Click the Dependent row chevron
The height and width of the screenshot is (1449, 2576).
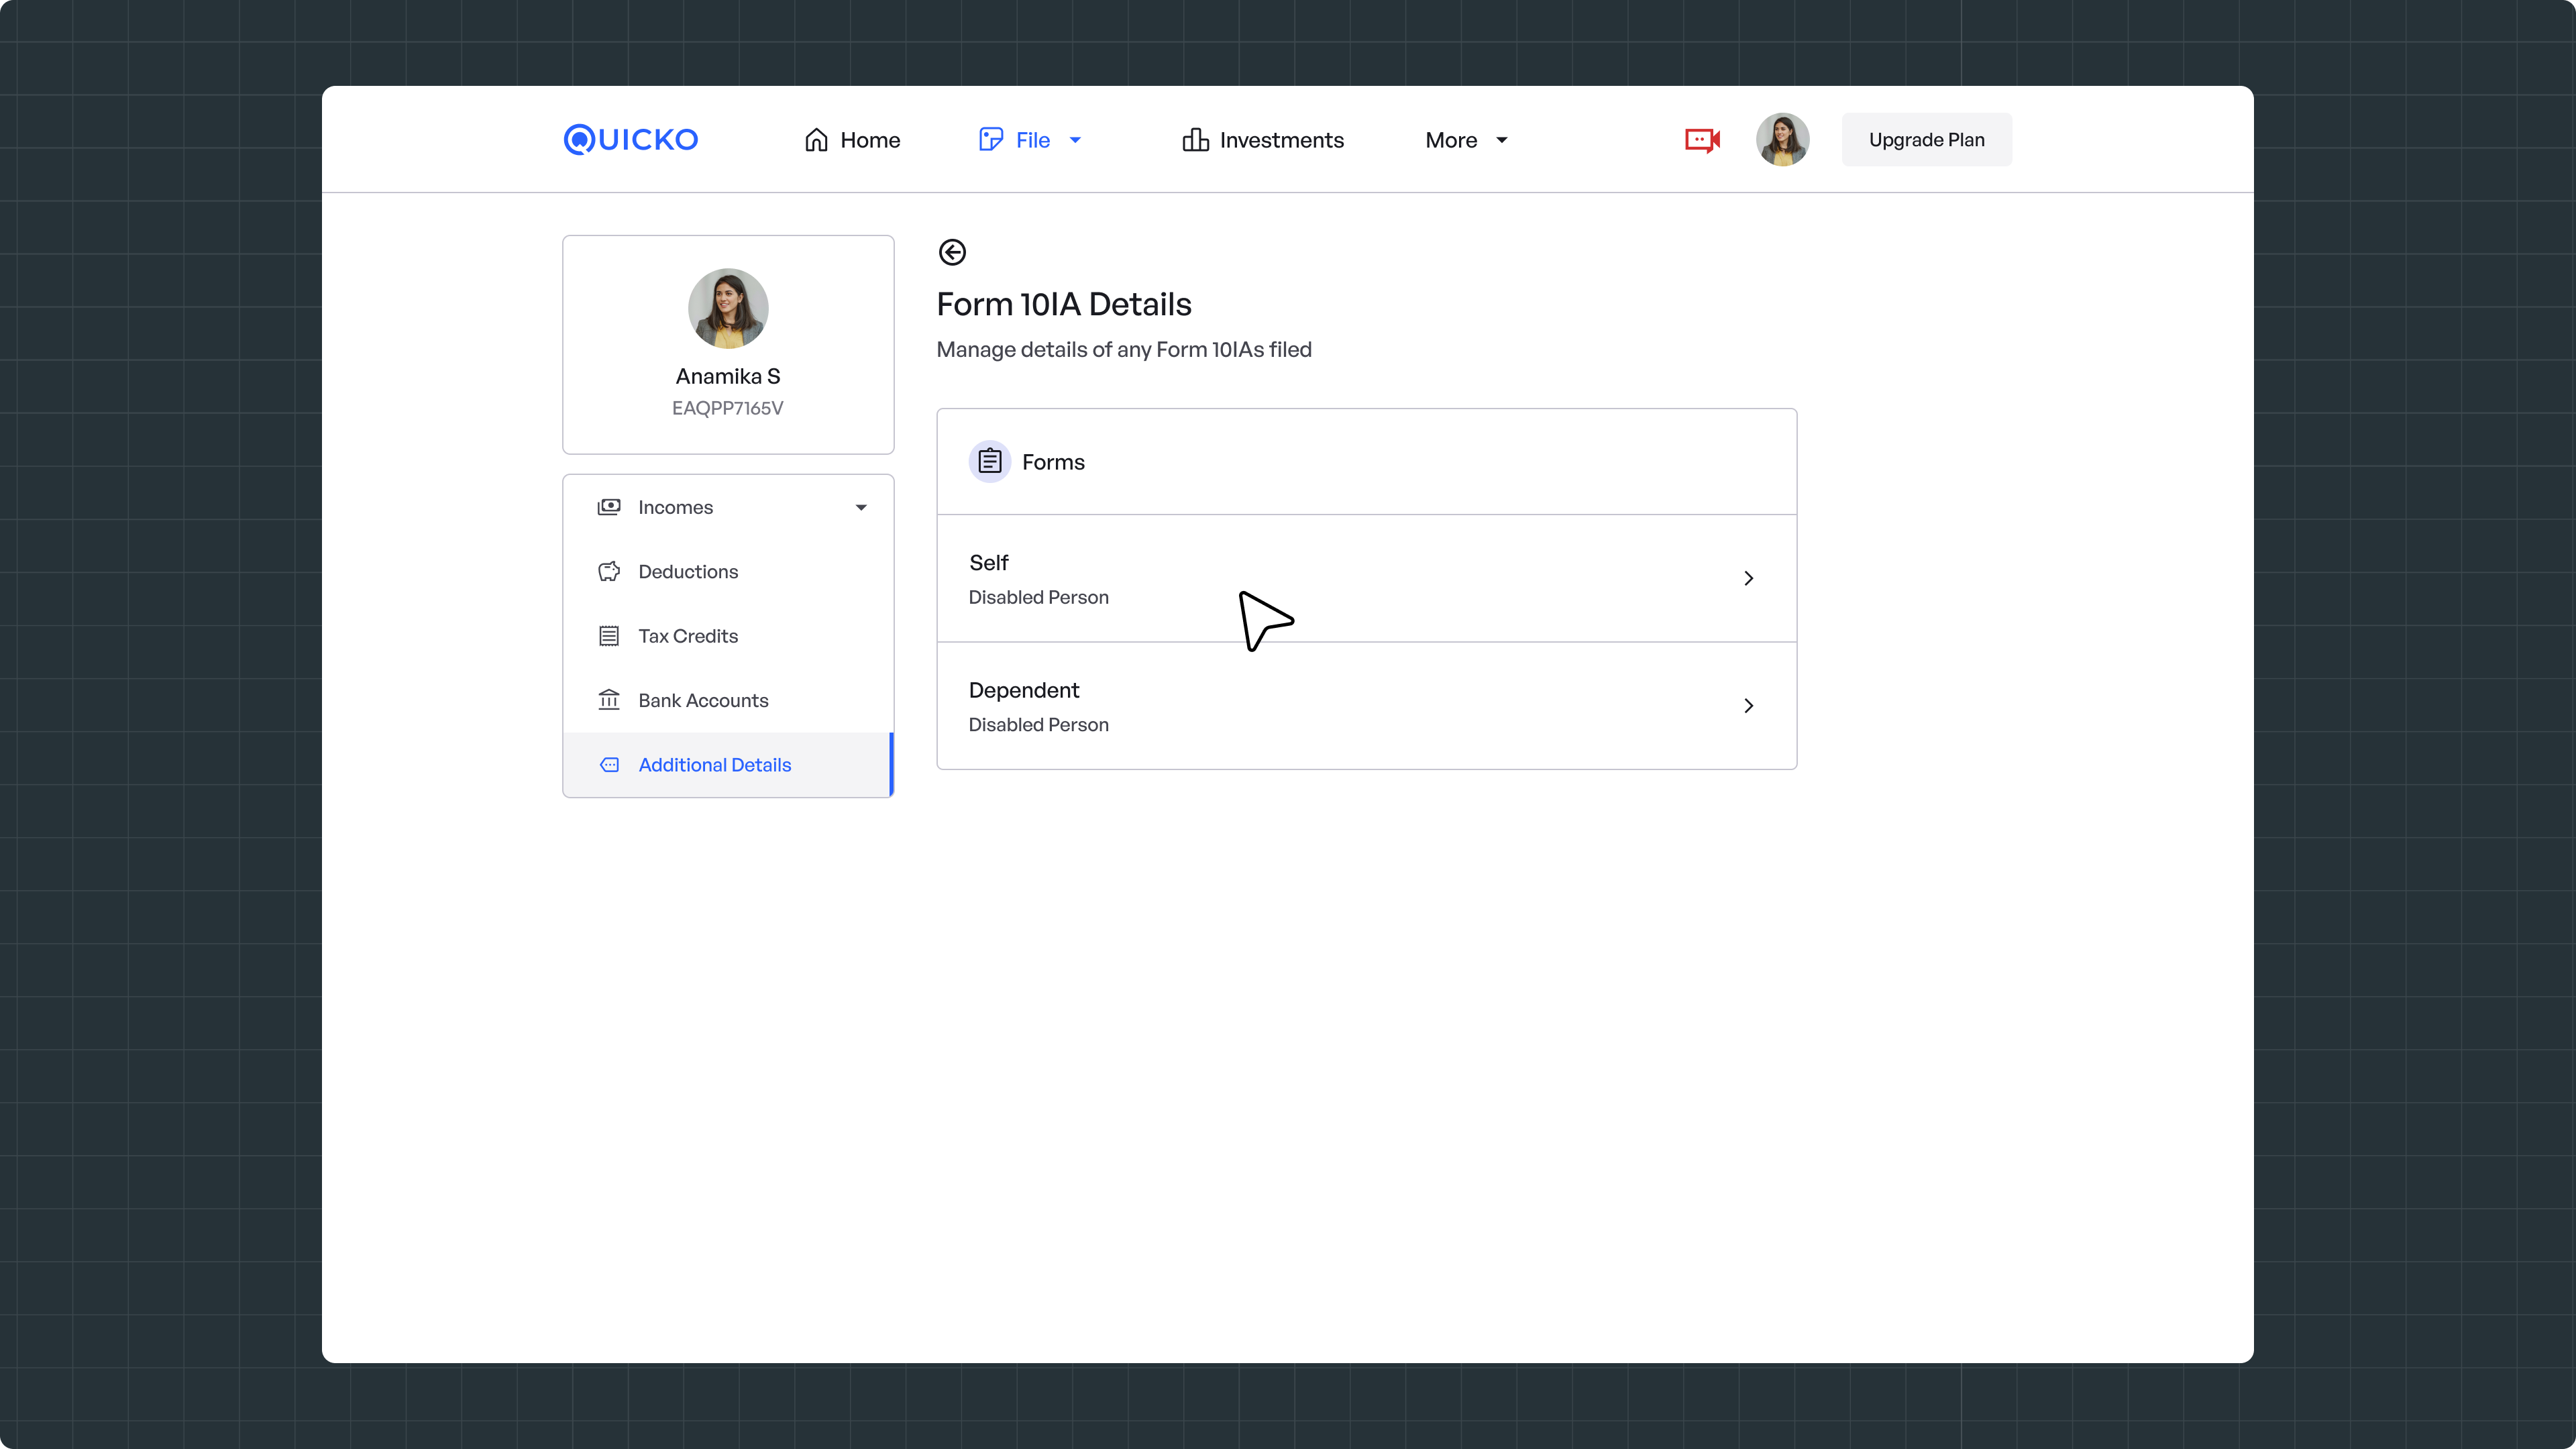[x=1748, y=706]
